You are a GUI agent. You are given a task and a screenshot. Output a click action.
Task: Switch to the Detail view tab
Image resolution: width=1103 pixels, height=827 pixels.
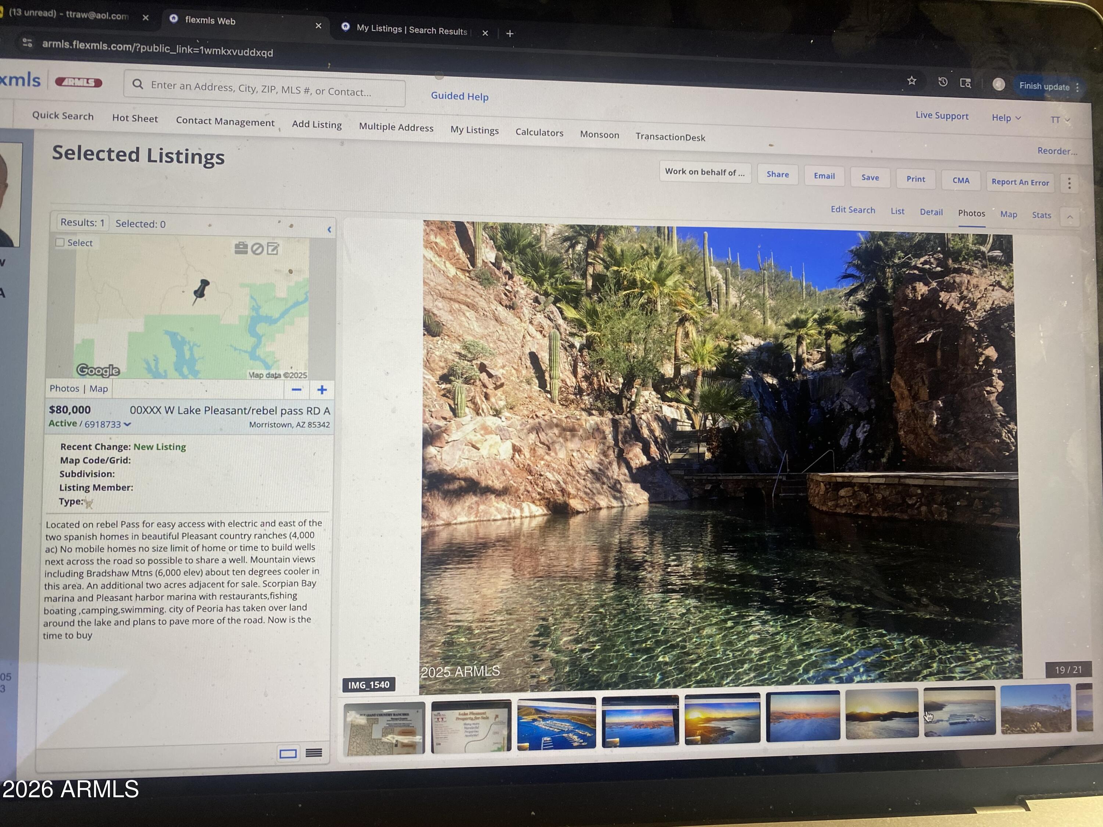click(x=931, y=212)
